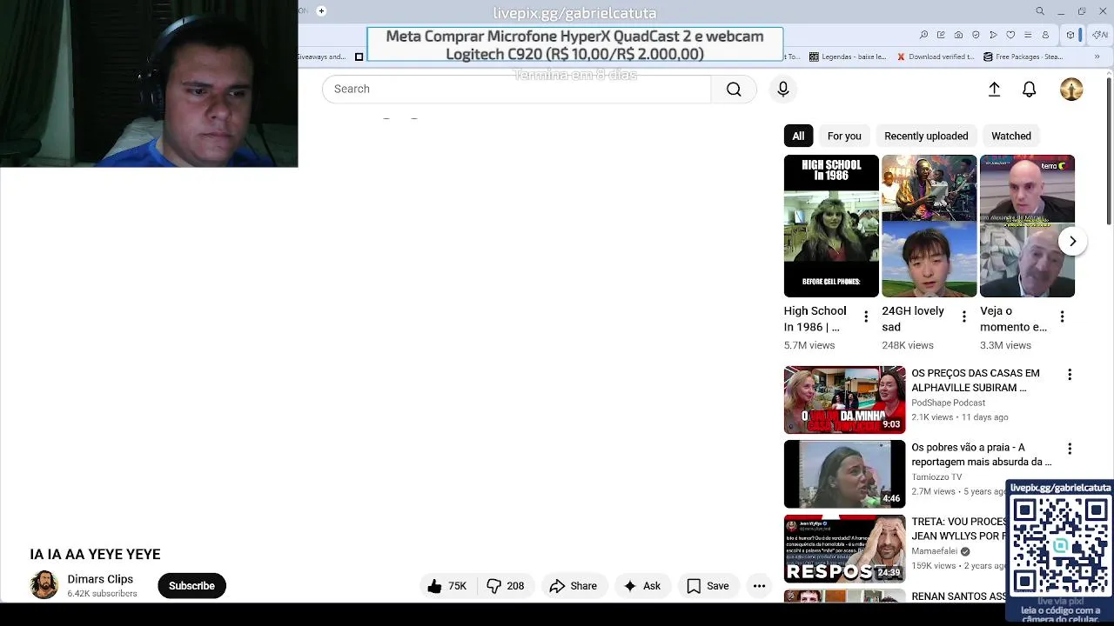1114x626 pixels.
Task: Click the edit note icon in browser toolbar
Action: (x=941, y=35)
